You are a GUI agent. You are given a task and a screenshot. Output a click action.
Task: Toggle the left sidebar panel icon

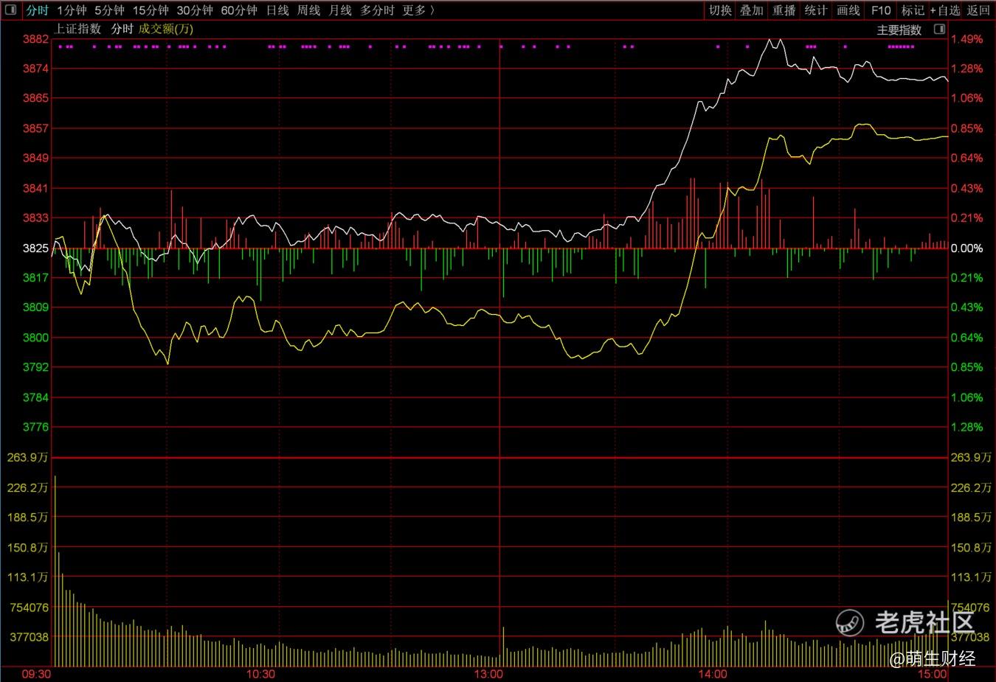[10, 10]
